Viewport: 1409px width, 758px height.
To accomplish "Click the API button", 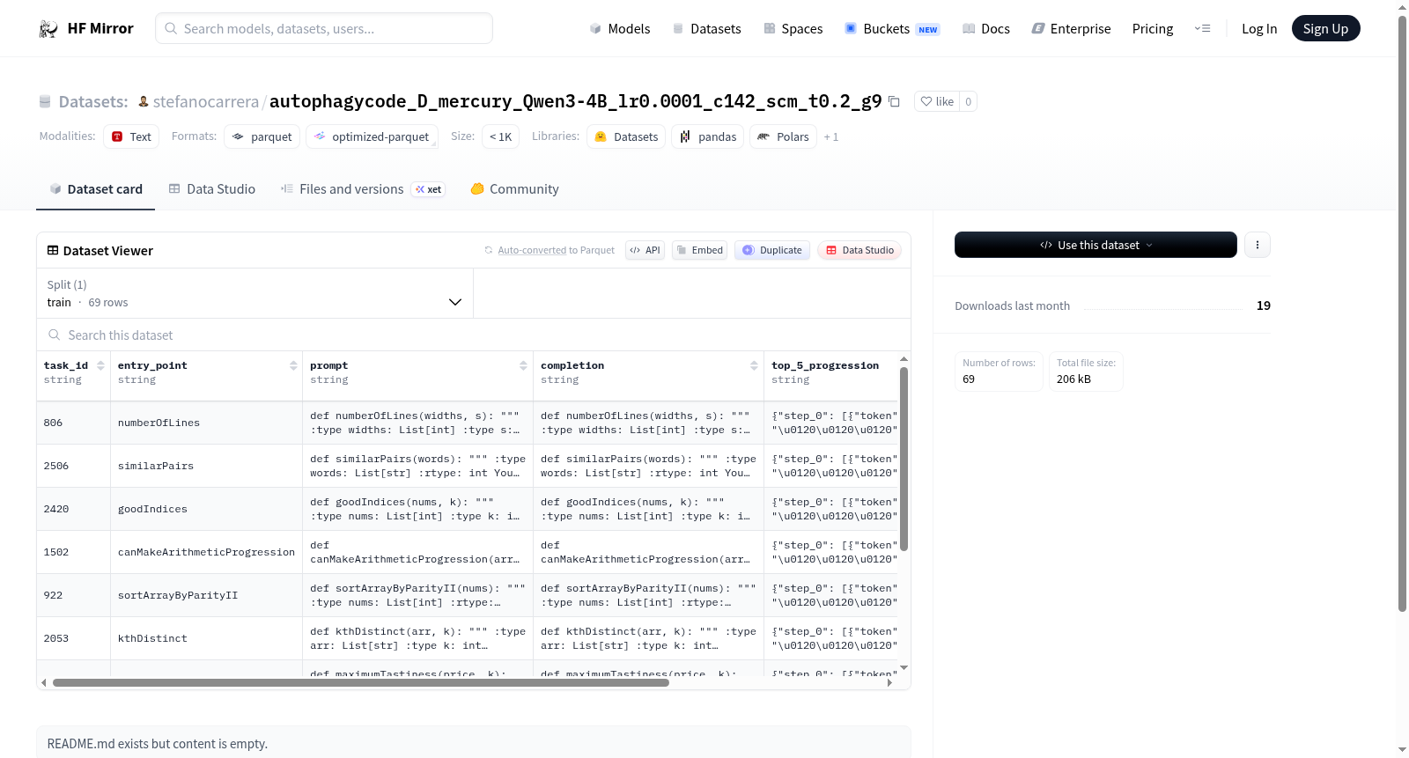I will [645, 250].
